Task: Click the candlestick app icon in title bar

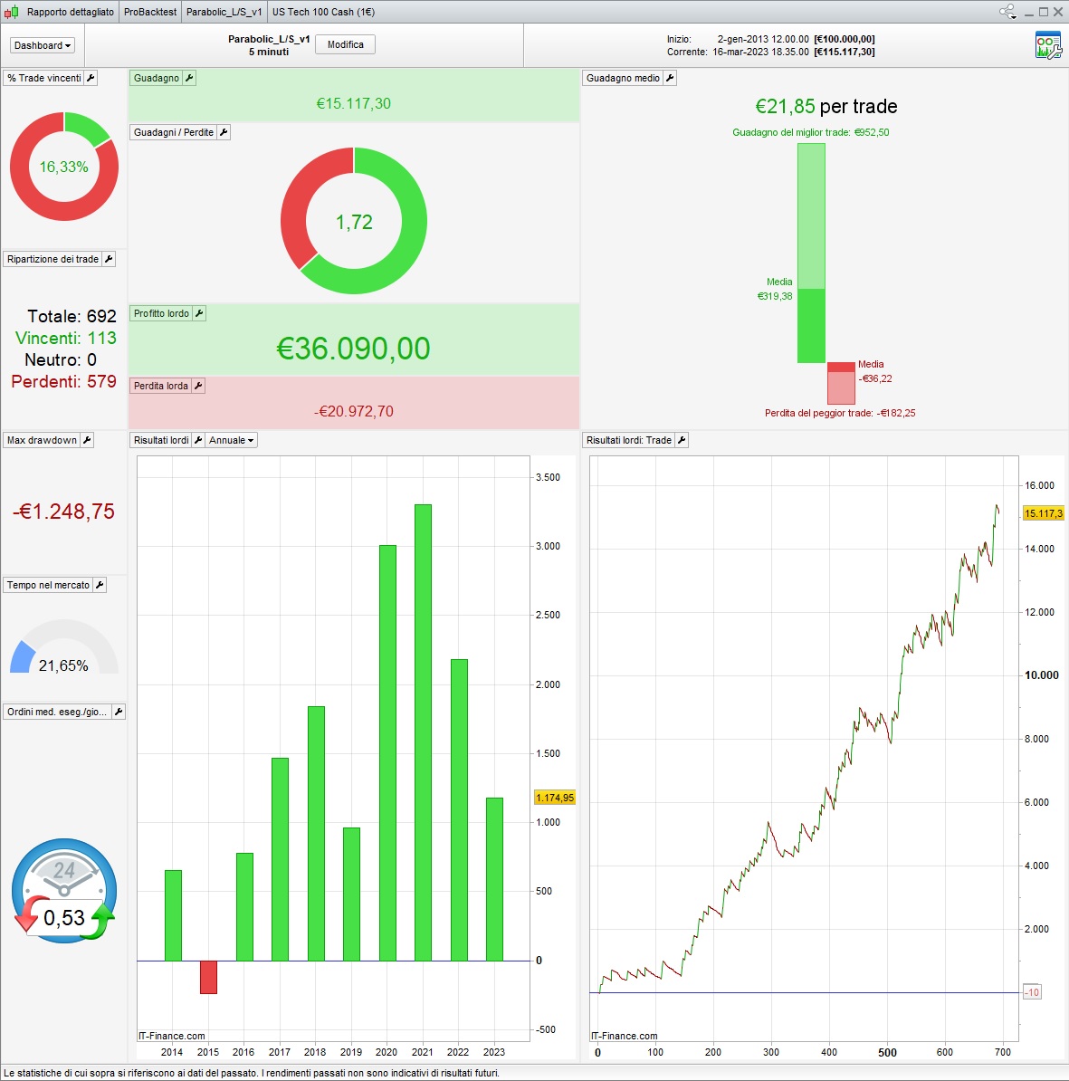Action: 12,12
